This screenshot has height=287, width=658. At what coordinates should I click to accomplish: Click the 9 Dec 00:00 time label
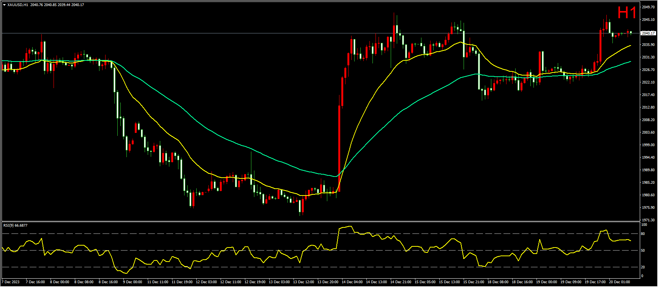pyautogui.click(x=133, y=282)
